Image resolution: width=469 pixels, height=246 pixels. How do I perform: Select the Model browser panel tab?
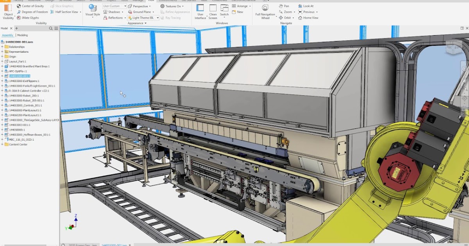4,29
